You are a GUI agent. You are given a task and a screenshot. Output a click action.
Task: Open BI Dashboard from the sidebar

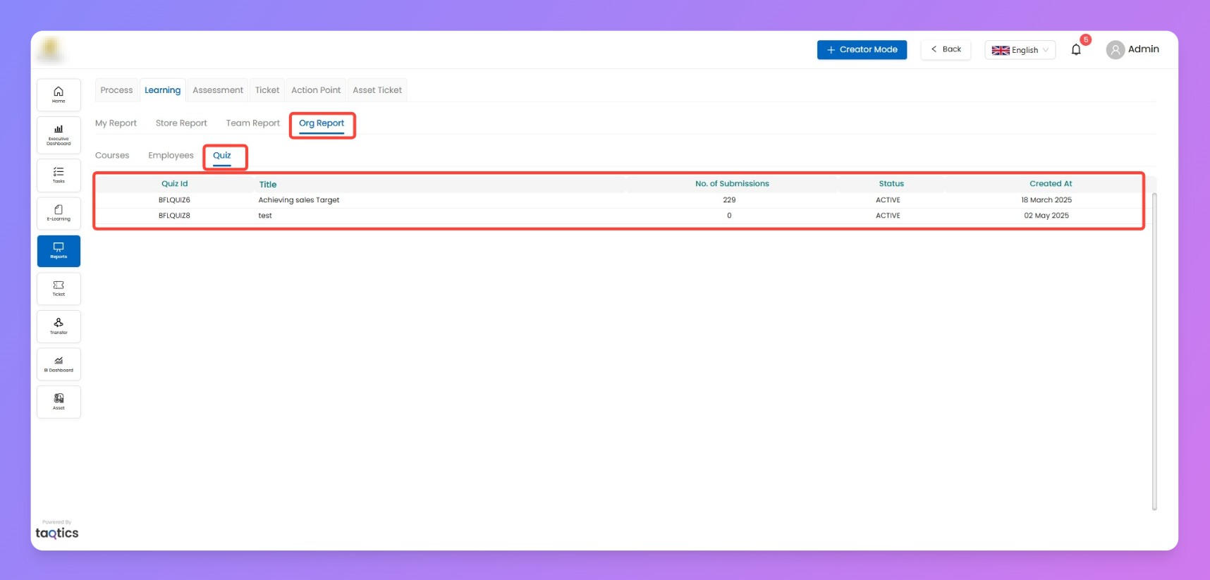[x=59, y=364]
